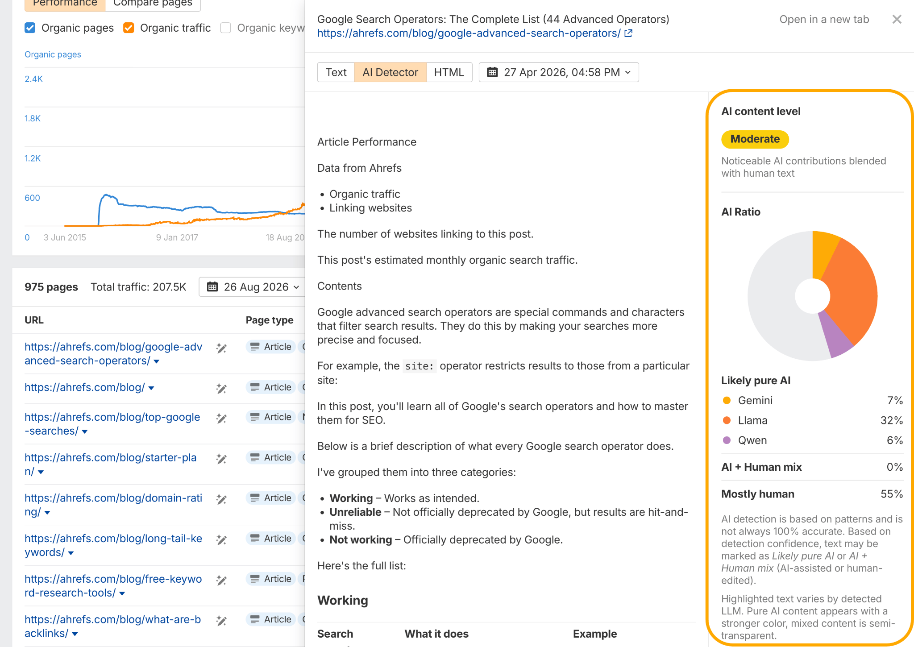The width and height of the screenshot is (914, 647).
Task: Click the Page type column header
Action: point(270,320)
